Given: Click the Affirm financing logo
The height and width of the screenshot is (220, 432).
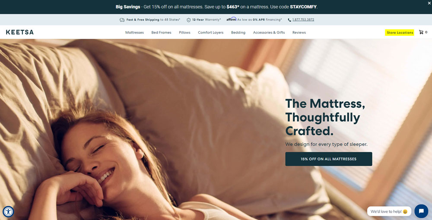Looking at the screenshot, I should coord(232,19).
